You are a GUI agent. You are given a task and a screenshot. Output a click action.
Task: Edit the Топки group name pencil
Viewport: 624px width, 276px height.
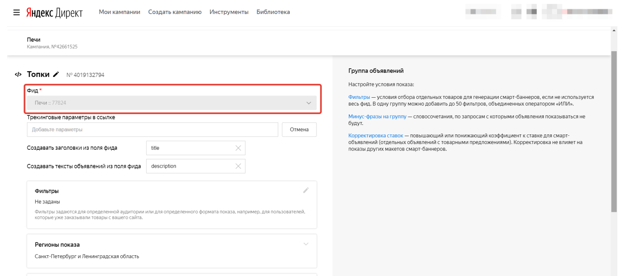point(56,74)
